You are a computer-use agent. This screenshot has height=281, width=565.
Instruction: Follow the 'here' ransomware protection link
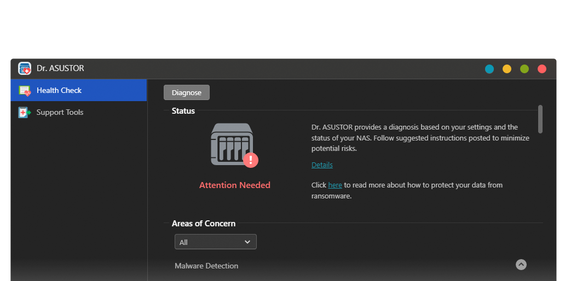point(335,185)
